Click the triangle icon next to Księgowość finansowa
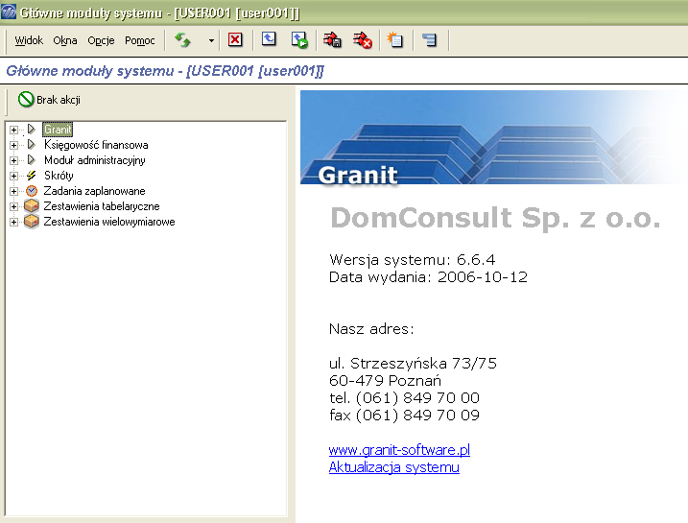Image resolution: width=688 pixels, height=523 pixels. 31,144
